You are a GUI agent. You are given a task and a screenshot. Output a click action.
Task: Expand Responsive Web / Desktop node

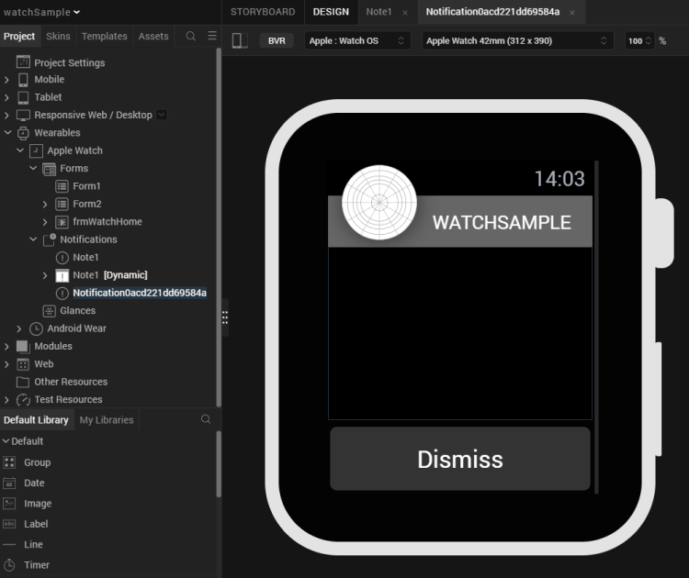pyautogui.click(x=6, y=115)
